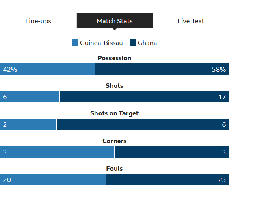The height and width of the screenshot is (200, 260).
Task: Click the Guinea-Bissau legend color swatch
Action: tap(75, 43)
